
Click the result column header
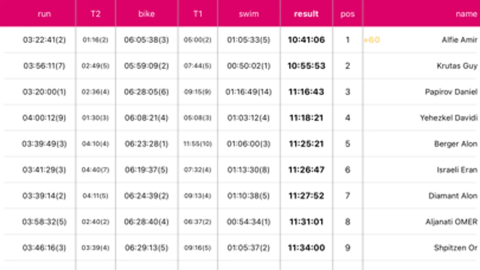point(306,14)
